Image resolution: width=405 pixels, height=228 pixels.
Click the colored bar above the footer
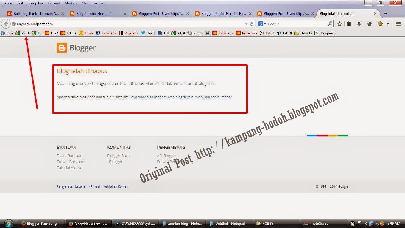[x=327, y=135]
